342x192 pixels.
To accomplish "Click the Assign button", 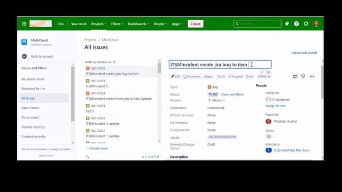I will point(208,76).
